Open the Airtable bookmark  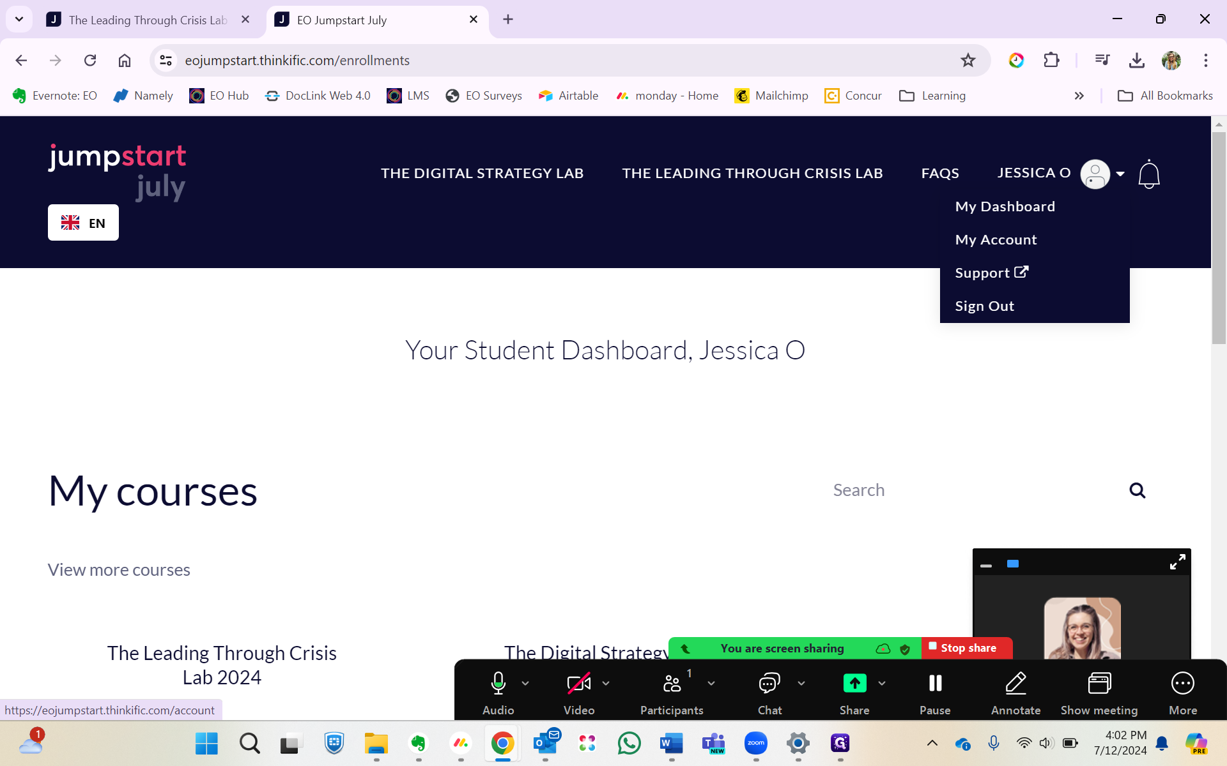point(569,96)
